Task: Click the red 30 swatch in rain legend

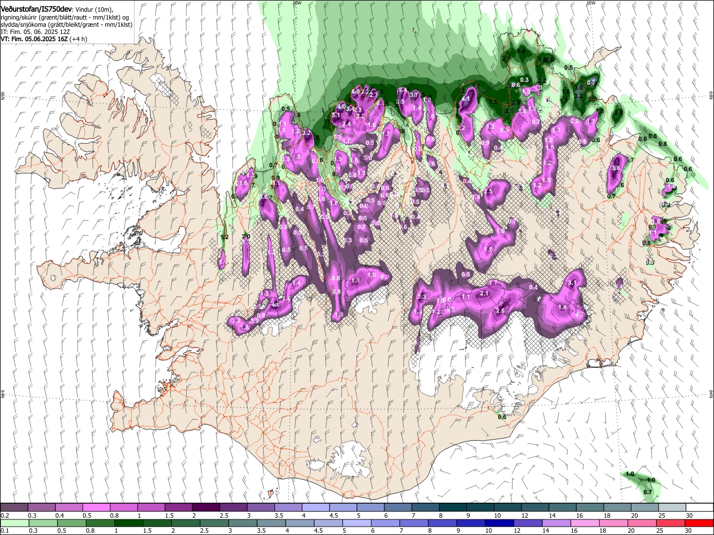Action: 698,523
